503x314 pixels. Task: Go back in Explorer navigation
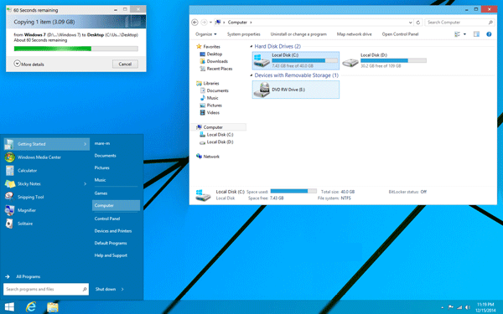(194, 23)
